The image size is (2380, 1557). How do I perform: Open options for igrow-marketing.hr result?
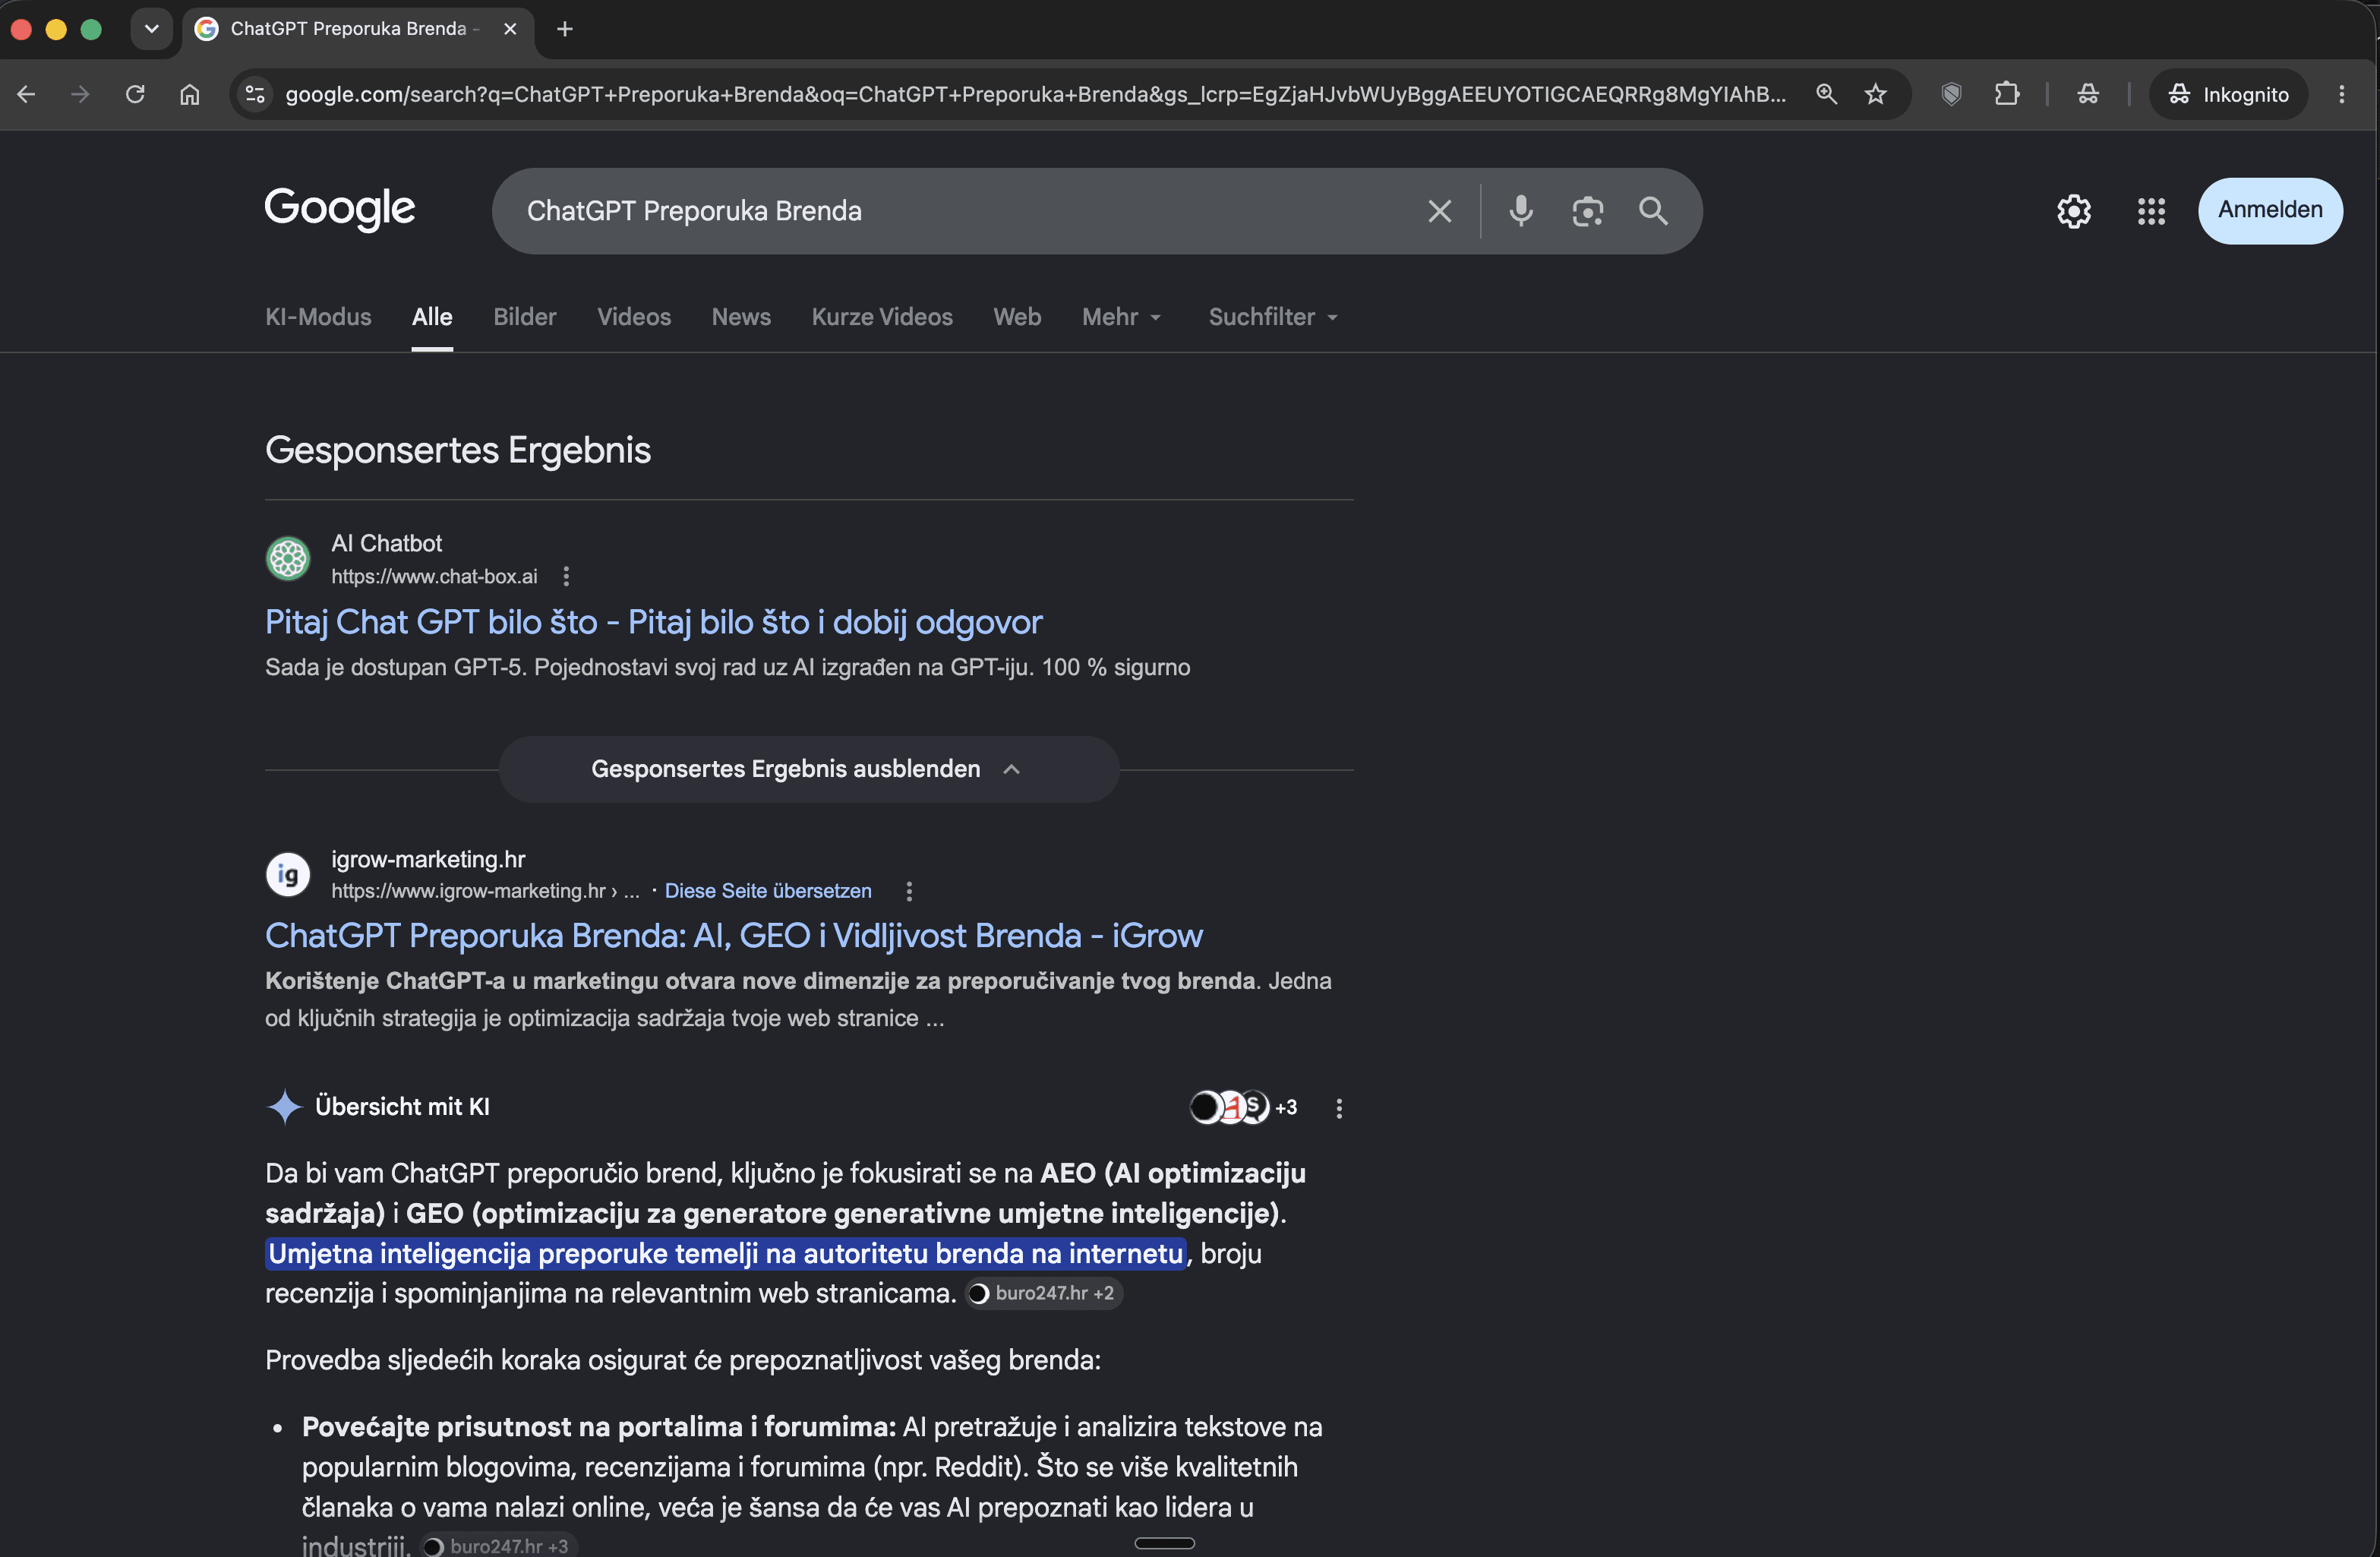coord(909,891)
